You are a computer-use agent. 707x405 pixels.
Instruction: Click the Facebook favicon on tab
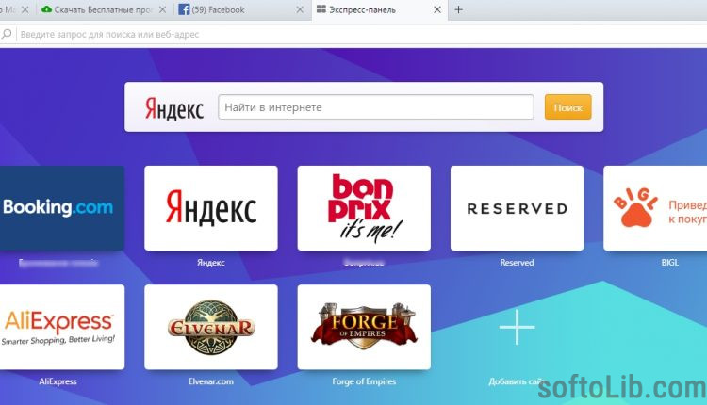click(184, 9)
